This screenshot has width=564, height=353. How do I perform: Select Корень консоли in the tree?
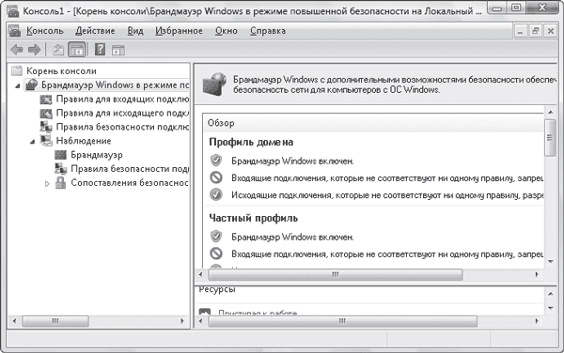point(61,71)
